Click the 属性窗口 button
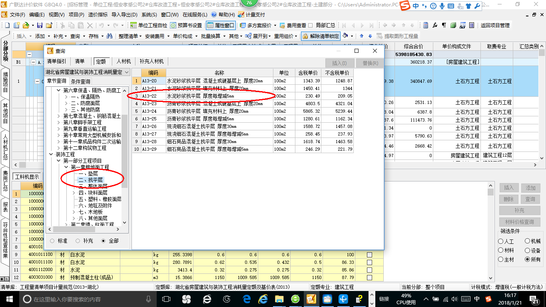Image resolution: width=546 pixels, height=307 pixels. click(220, 25)
